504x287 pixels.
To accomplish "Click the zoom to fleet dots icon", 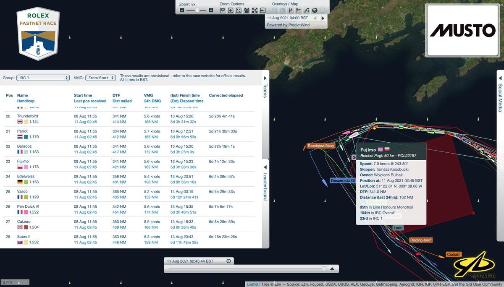I will pyautogui.click(x=239, y=10).
